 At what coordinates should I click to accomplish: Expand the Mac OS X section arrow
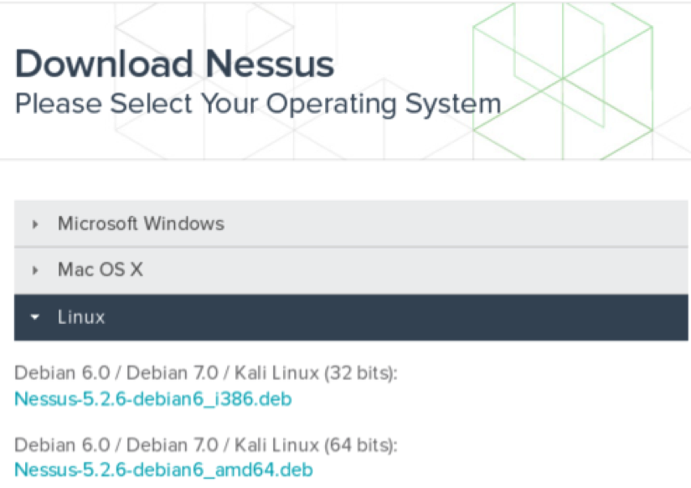pos(35,270)
